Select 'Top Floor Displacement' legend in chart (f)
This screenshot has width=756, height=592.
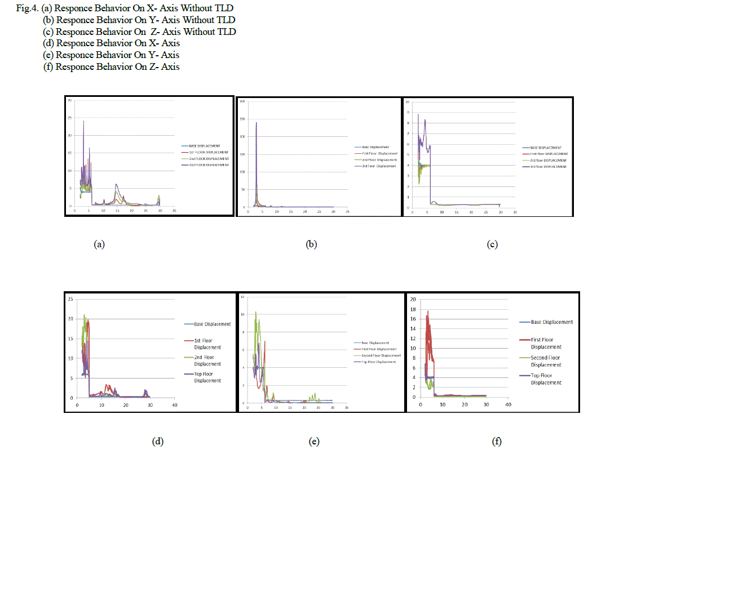click(545, 379)
